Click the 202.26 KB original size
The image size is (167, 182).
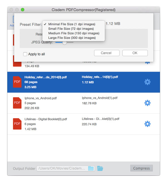(32, 108)
